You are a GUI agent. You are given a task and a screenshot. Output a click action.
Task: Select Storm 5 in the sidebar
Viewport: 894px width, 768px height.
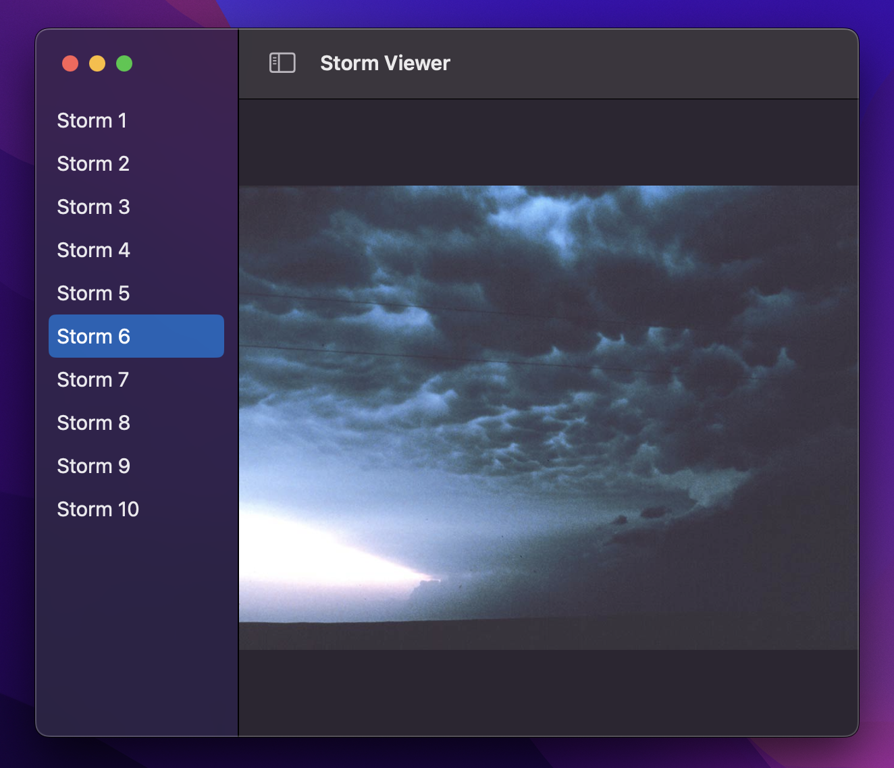93,293
